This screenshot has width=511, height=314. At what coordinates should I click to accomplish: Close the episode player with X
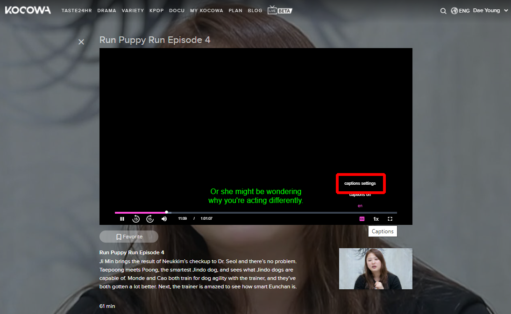pos(81,42)
